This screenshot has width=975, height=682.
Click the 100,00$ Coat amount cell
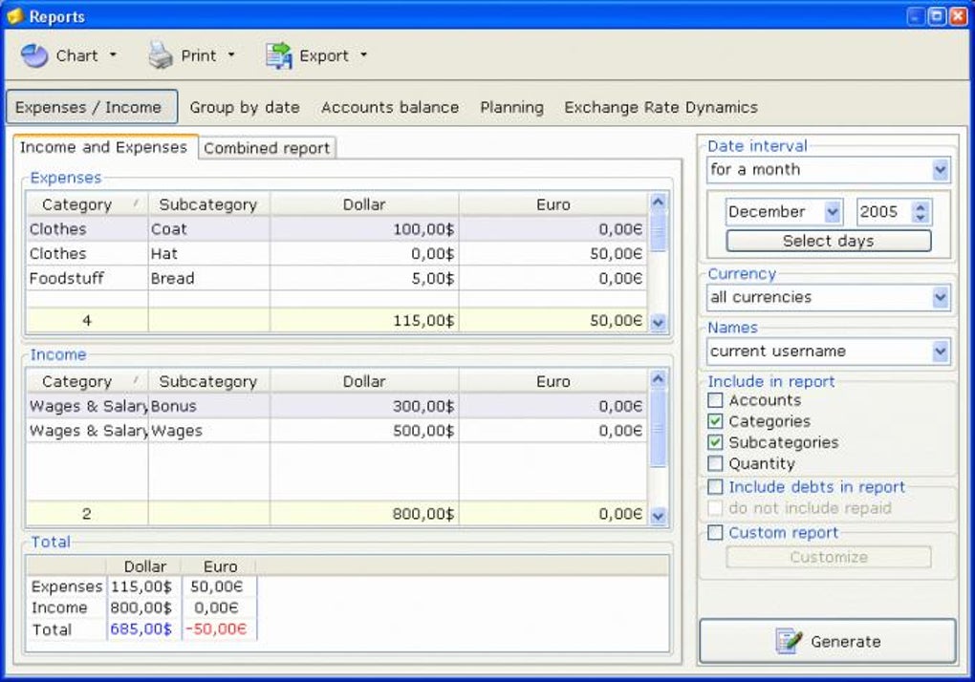(364, 229)
